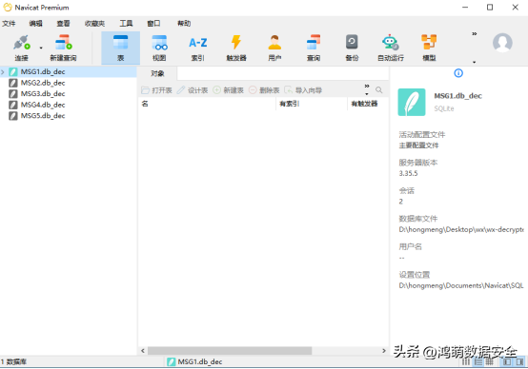528x369 pixels.
Task: Click the MSG2.db_dec SQLite feather icon
Action: (x=13, y=83)
